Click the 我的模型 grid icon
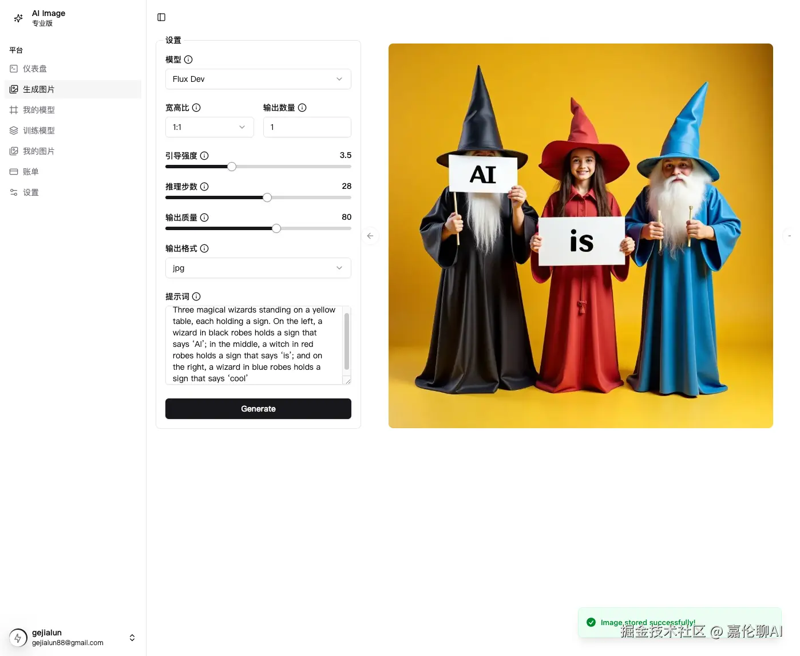Screen dimensions: 800x656 [x=14, y=109]
